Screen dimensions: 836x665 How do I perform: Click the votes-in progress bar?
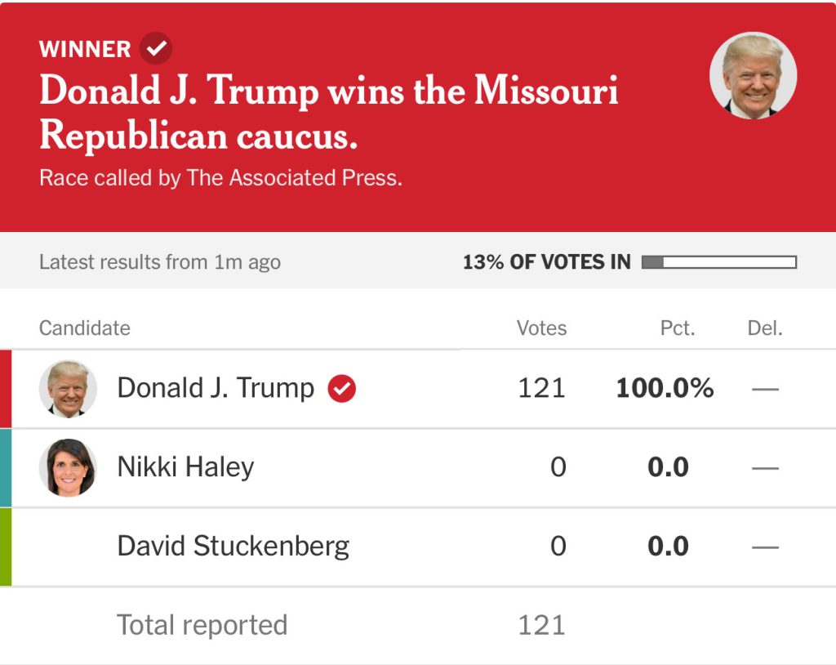point(718,262)
